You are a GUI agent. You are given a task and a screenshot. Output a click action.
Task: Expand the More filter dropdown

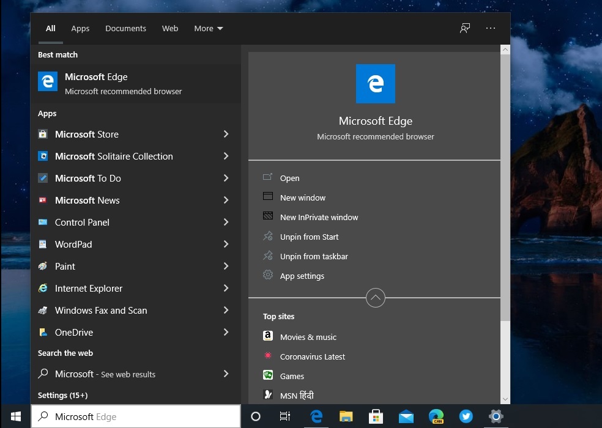(x=209, y=28)
